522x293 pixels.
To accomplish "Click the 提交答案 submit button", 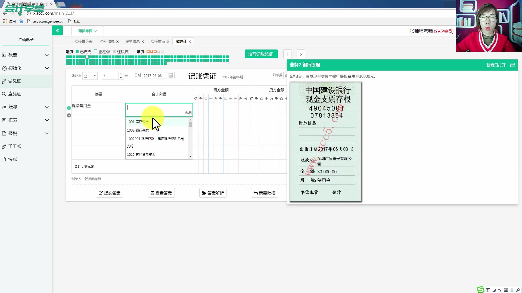I will [109, 193].
